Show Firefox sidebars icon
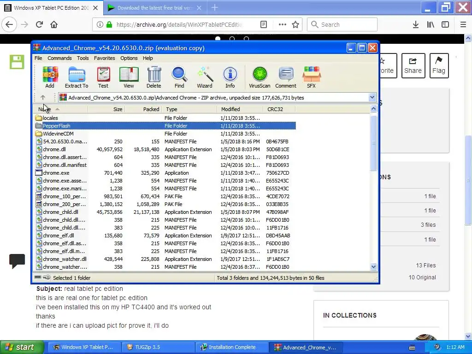Image resolution: width=472 pixels, height=354 pixels. pos(445,24)
